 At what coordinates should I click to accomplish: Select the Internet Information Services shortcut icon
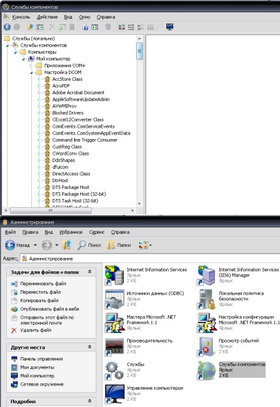coord(114,275)
